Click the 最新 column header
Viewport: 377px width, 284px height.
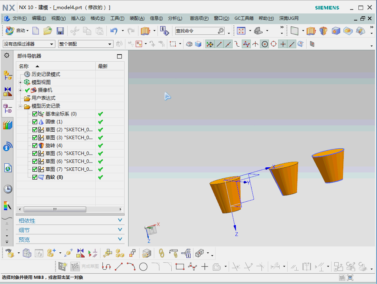(110, 66)
